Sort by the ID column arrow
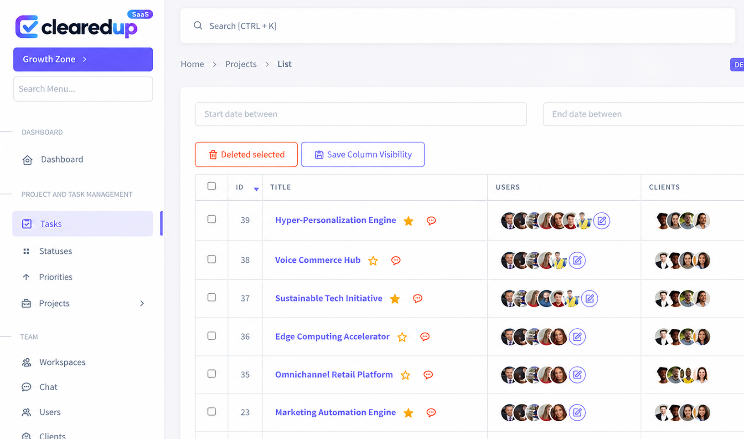The width and height of the screenshot is (744, 439). coord(256,189)
